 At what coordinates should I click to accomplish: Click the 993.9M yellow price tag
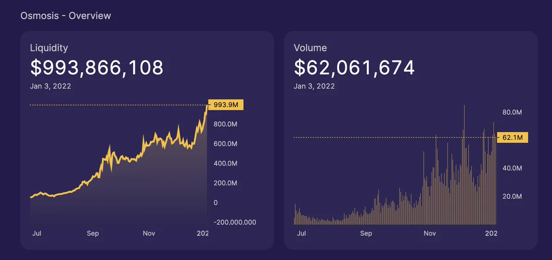225,105
